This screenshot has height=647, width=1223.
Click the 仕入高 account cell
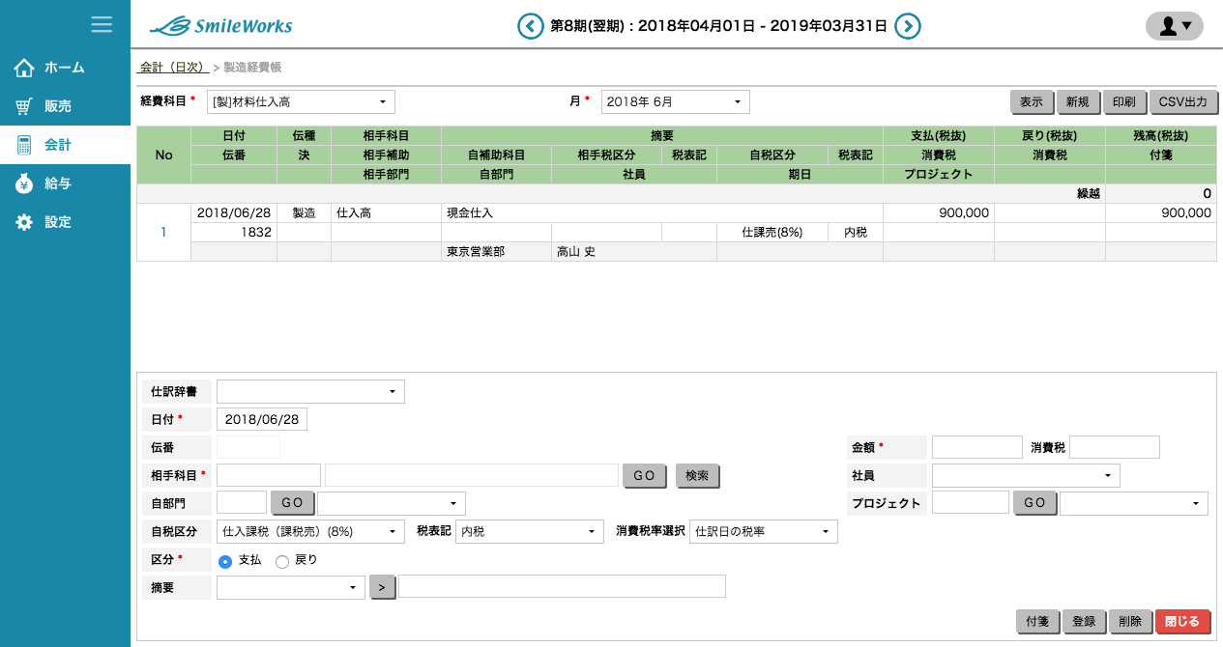pos(386,212)
